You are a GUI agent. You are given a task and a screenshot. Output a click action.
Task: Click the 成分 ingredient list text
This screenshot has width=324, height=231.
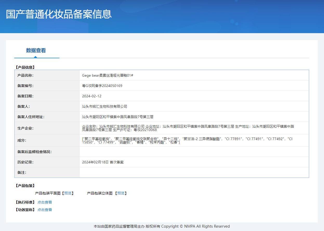pos(187,141)
